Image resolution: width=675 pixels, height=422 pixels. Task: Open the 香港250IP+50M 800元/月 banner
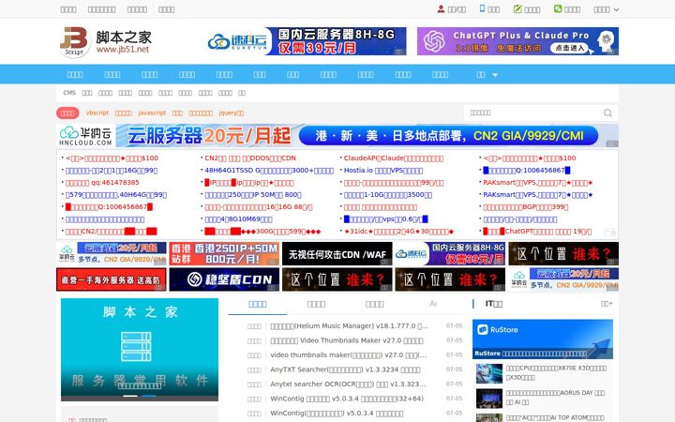point(224,253)
